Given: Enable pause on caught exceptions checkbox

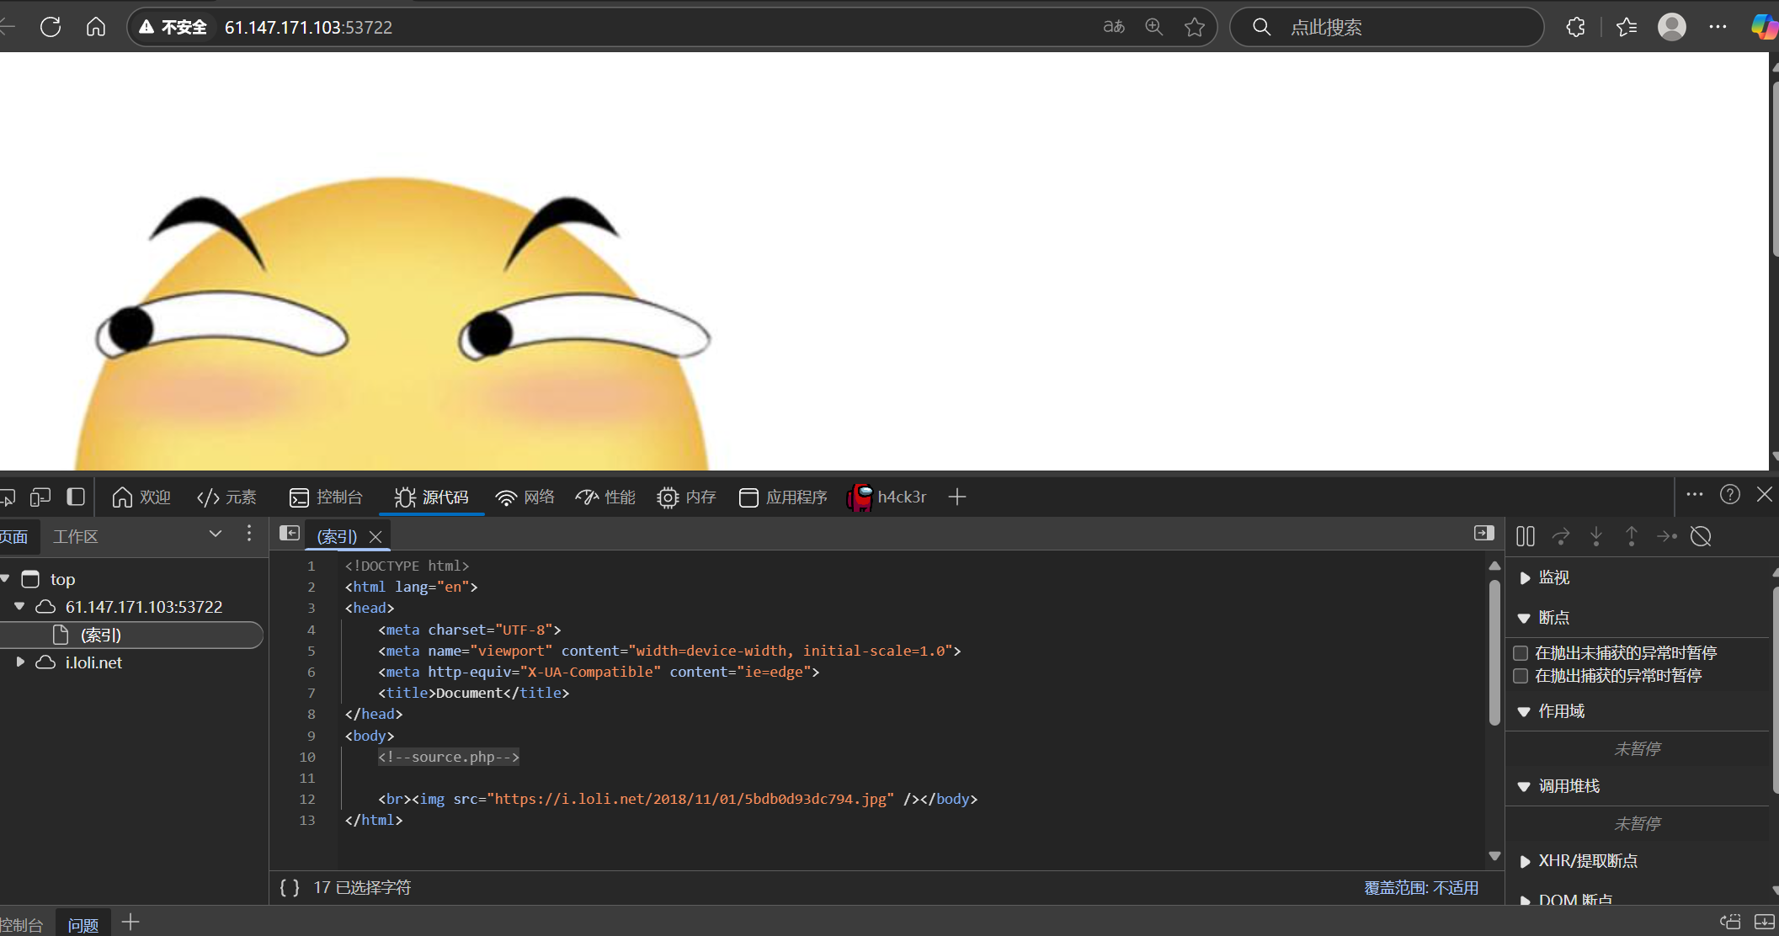Looking at the screenshot, I should pos(1521,676).
